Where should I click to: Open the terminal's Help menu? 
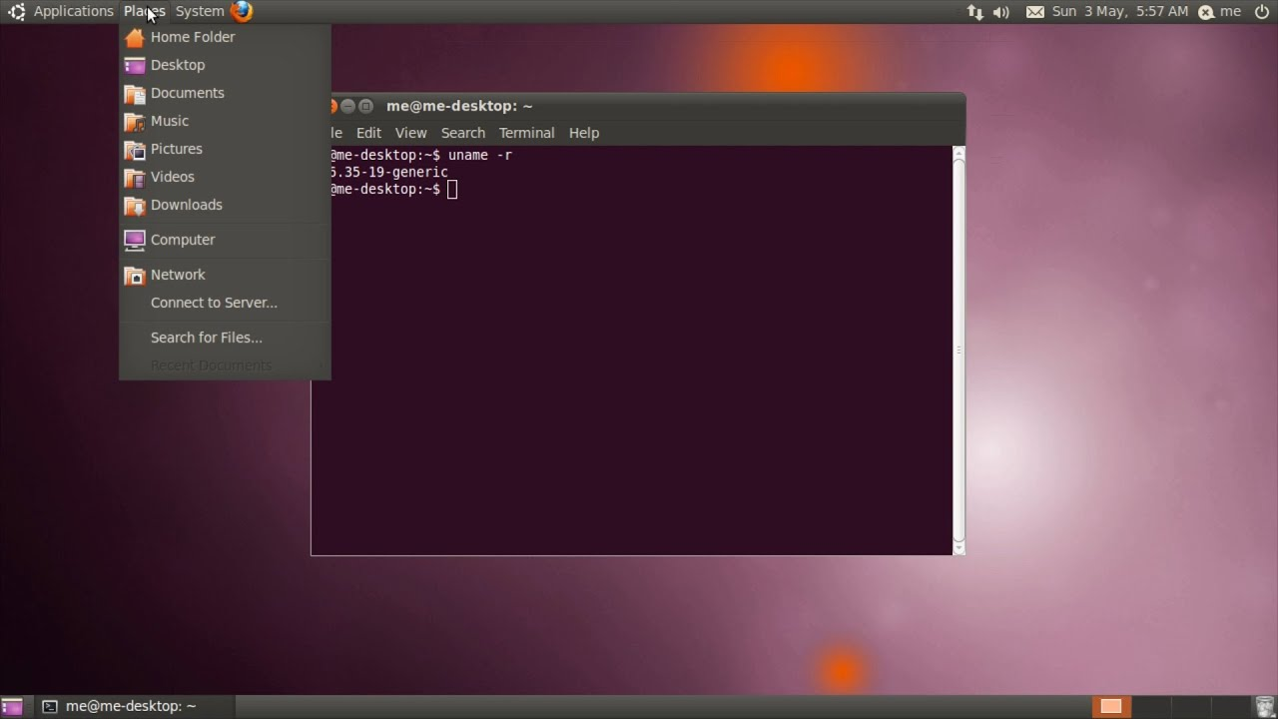pos(584,133)
